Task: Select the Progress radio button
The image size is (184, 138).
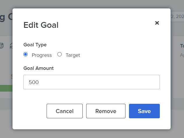Action: pos(25,54)
